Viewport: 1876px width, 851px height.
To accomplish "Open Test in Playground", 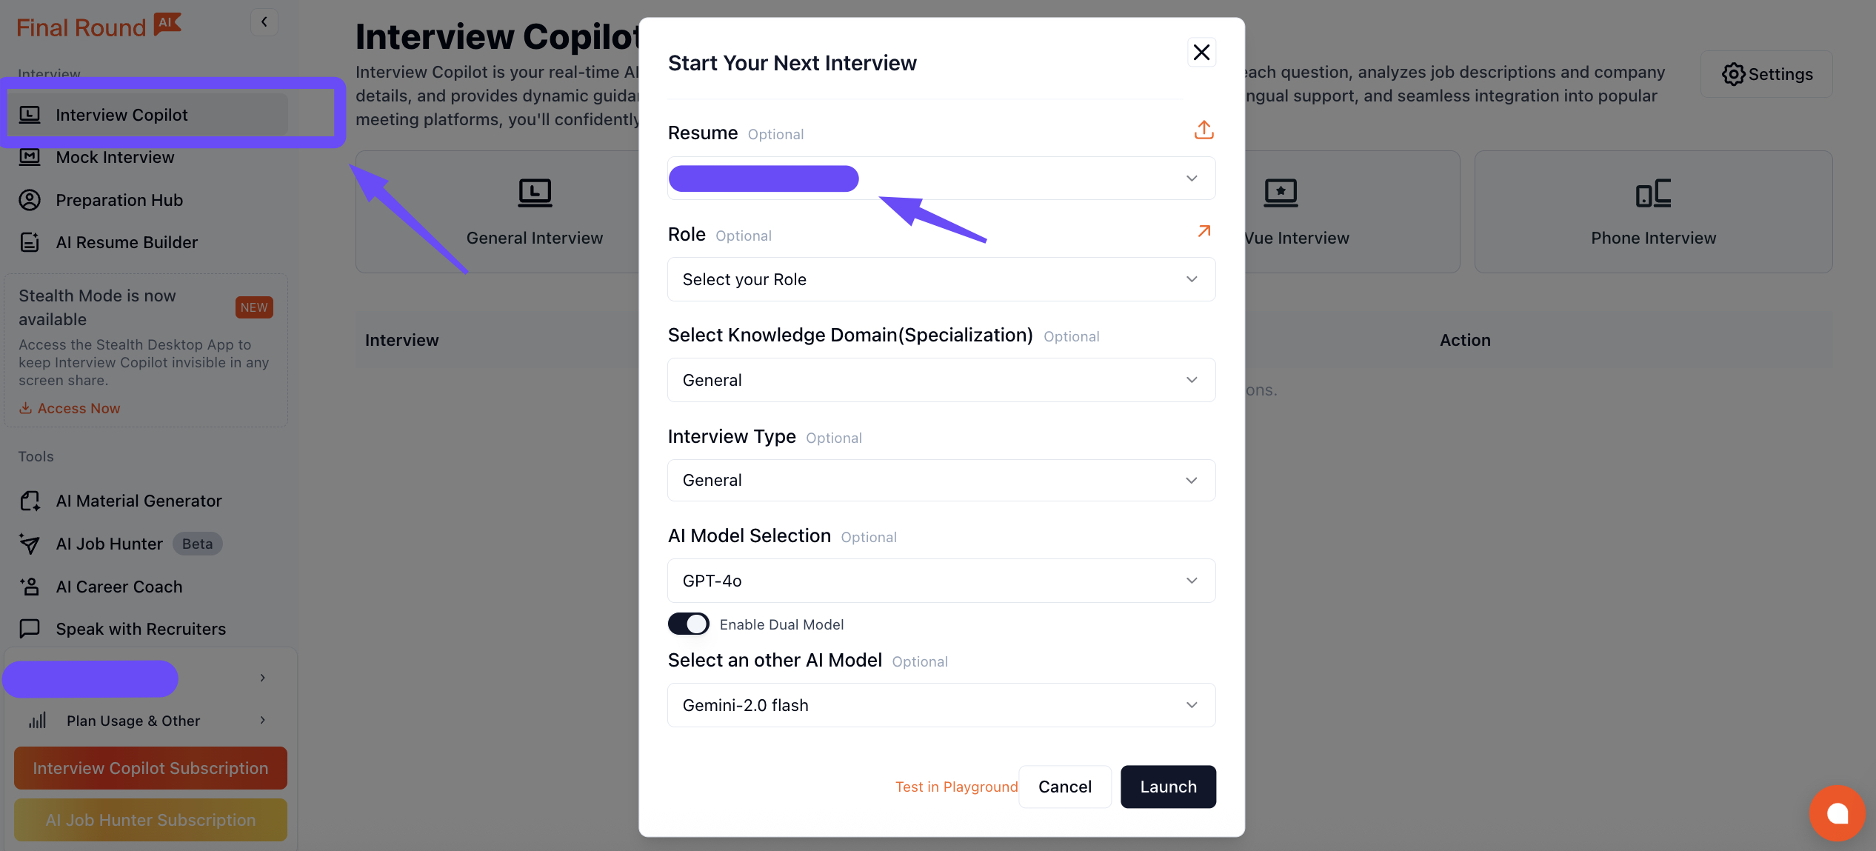I will tap(956, 787).
